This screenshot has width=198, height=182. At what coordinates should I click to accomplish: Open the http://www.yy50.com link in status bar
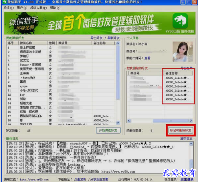[x=34, y=180]
